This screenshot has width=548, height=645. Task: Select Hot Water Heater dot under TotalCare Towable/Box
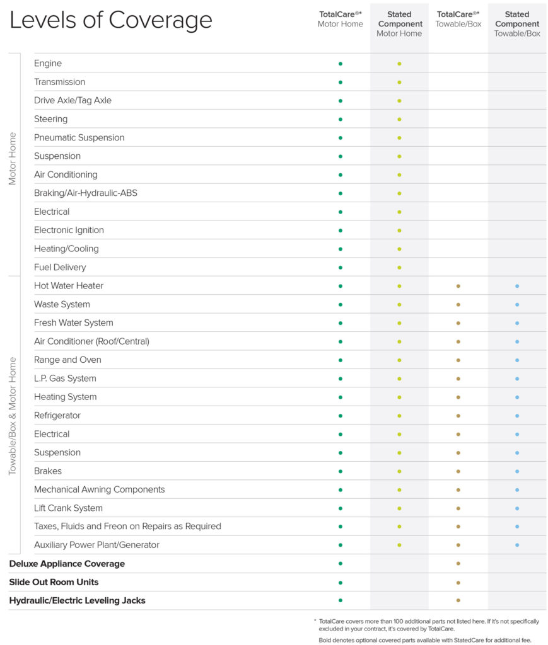(x=458, y=286)
